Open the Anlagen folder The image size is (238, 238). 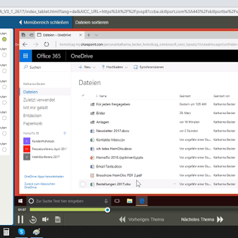(x=103, y=122)
